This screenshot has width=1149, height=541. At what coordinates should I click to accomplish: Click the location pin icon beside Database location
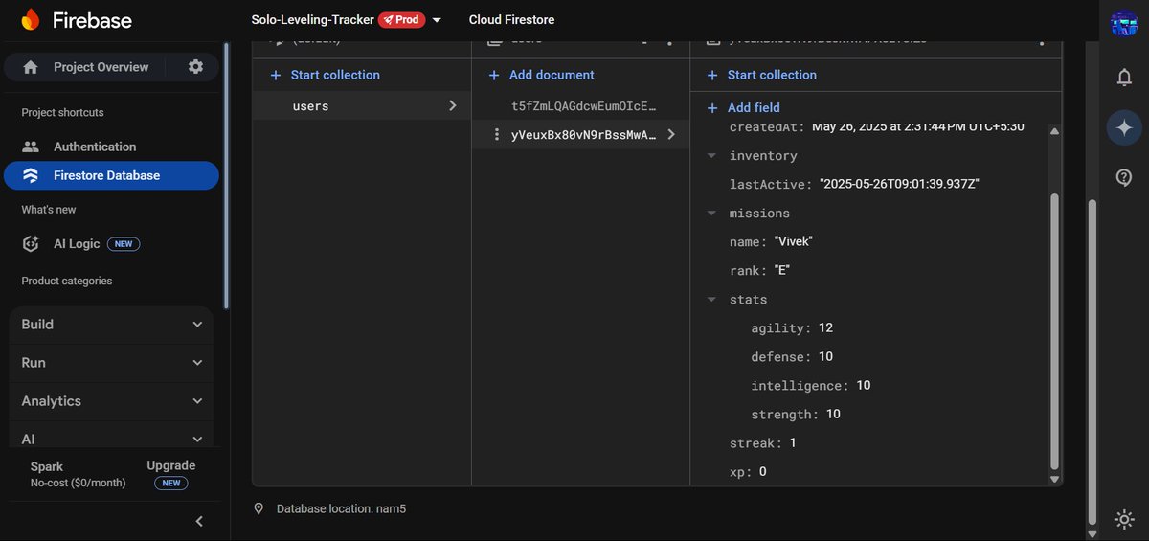(x=259, y=509)
